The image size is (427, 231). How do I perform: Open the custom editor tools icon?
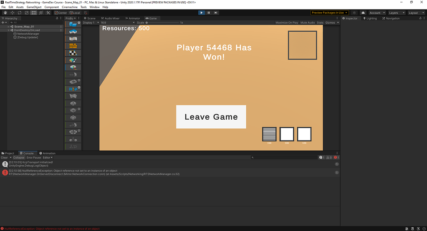click(x=48, y=13)
